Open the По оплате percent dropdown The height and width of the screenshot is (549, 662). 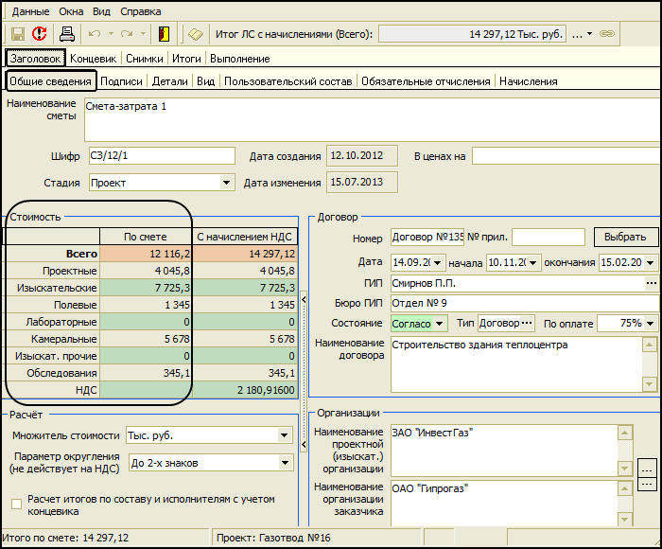pos(651,324)
